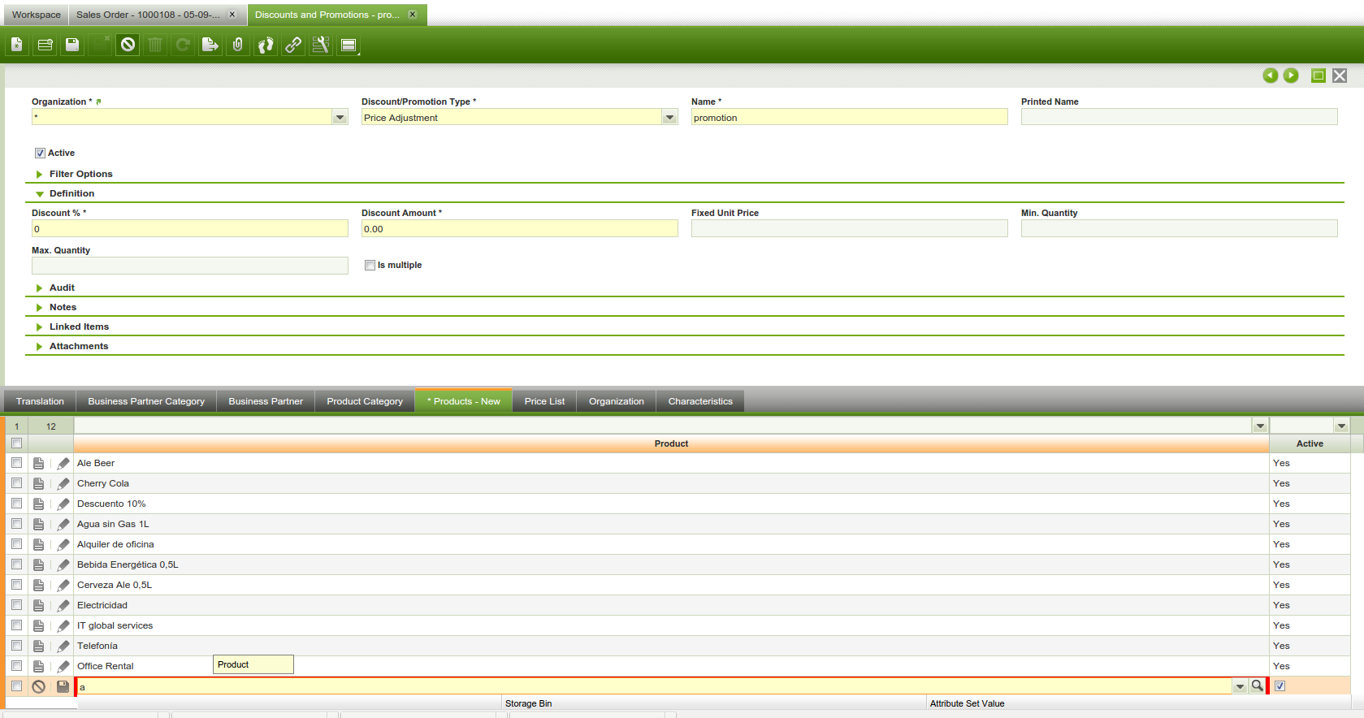The image size is (1364, 718).
Task: Click the Product column header
Action: pos(671,443)
